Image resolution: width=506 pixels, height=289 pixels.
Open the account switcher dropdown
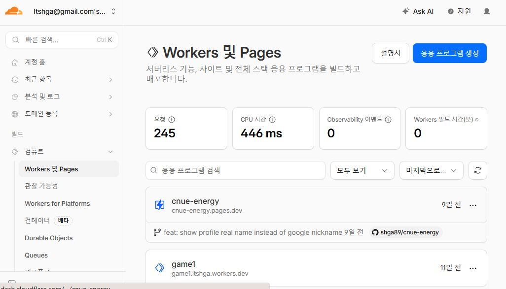click(x=74, y=12)
